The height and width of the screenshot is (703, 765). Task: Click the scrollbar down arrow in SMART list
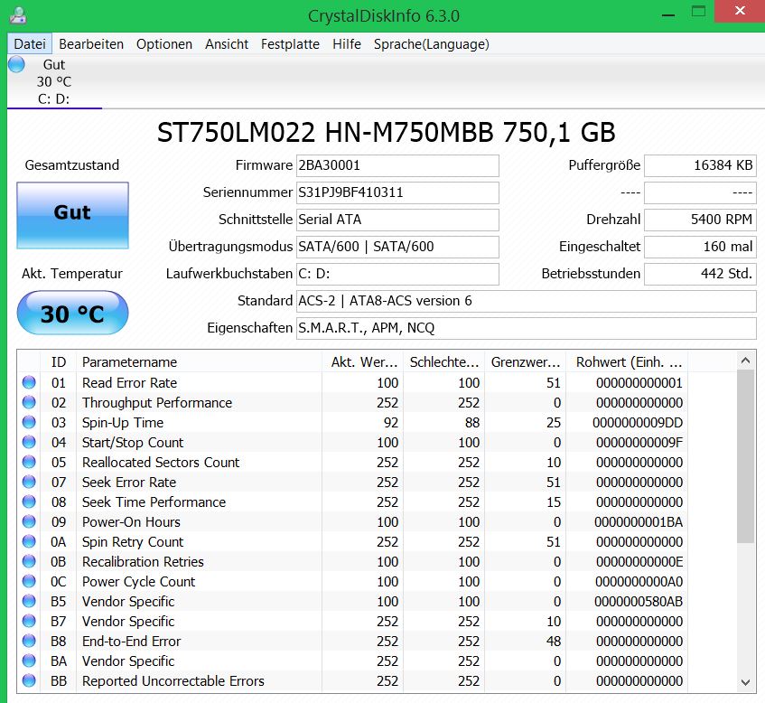(x=745, y=682)
